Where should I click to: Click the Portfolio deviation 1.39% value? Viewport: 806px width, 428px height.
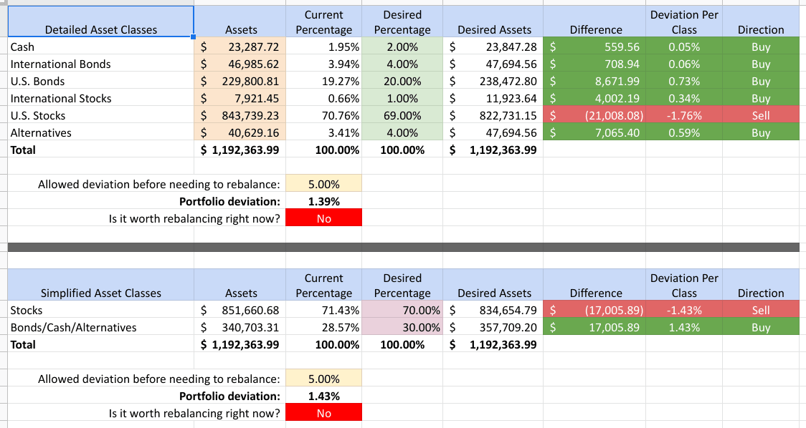point(323,201)
